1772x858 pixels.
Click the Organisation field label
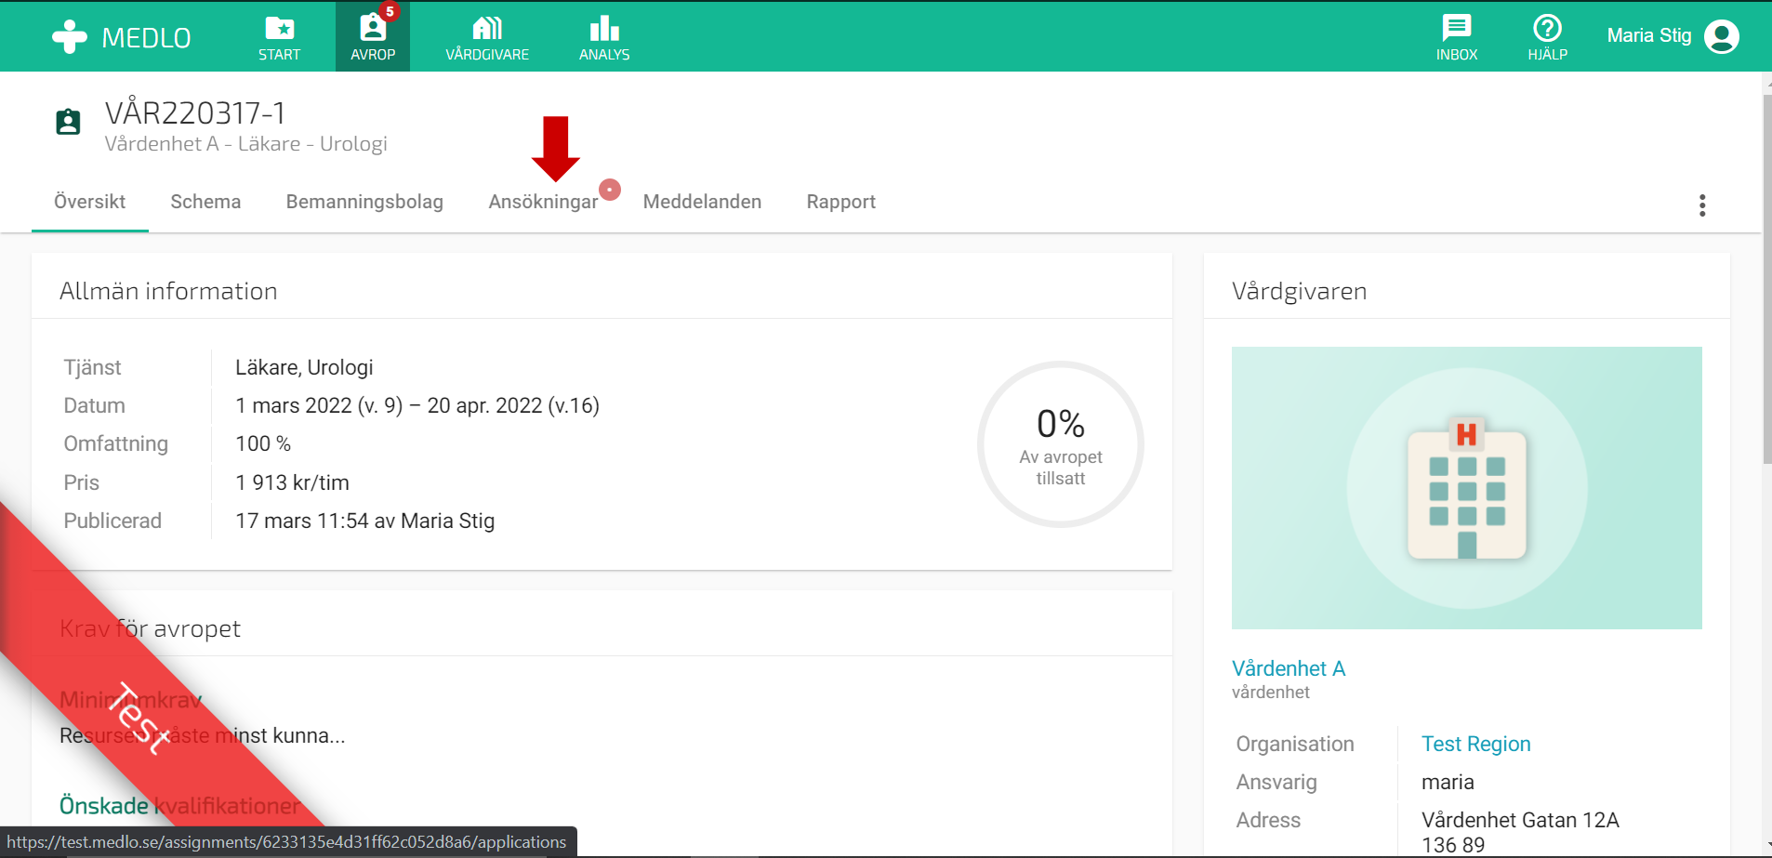coord(1294,744)
